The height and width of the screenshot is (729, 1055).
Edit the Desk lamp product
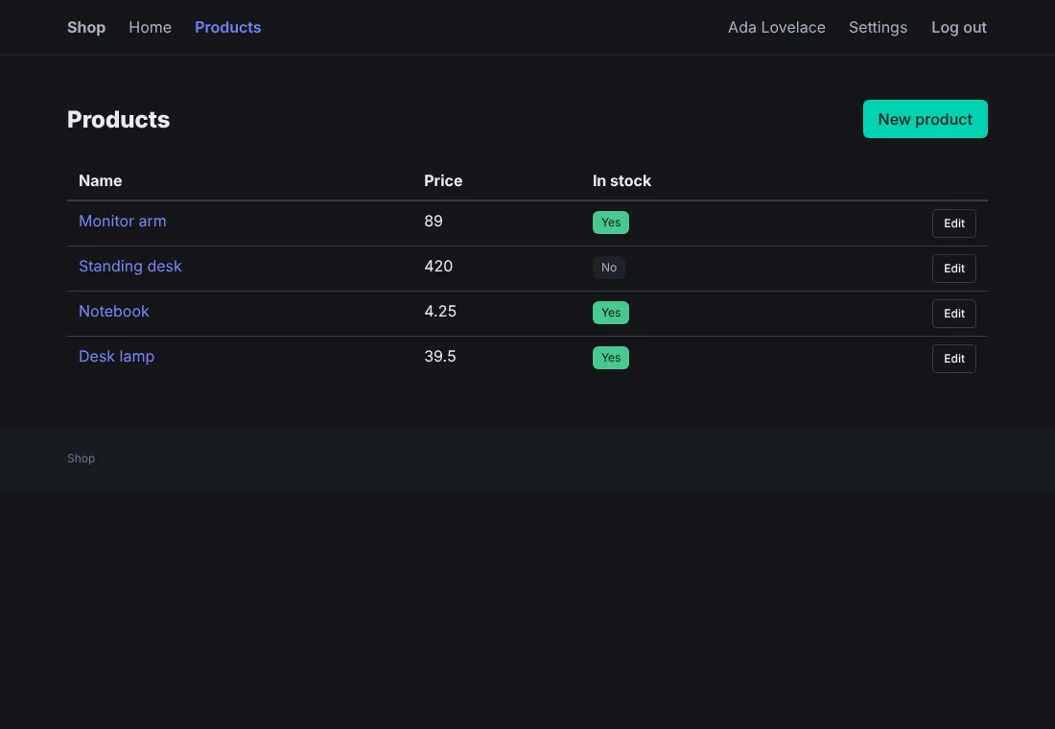(954, 359)
